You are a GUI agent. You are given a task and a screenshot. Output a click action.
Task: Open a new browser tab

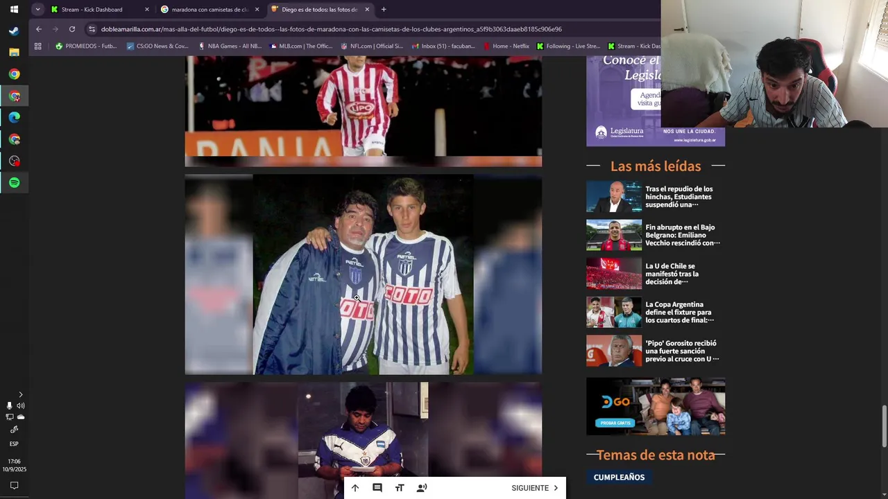tap(384, 10)
